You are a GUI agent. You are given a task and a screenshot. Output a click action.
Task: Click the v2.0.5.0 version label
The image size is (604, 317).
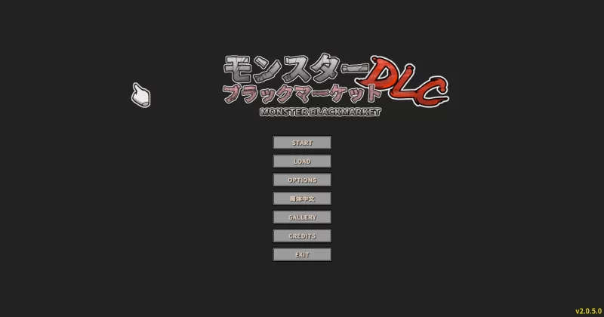(x=587, y=311)
